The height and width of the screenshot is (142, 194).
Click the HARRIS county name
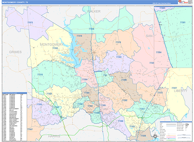[54, 136]
